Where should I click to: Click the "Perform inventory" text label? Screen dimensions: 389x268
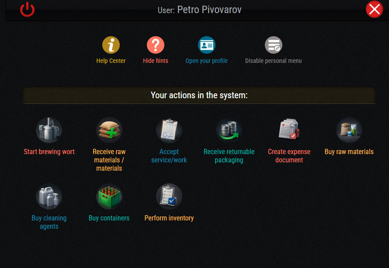[x=169, y=218]
